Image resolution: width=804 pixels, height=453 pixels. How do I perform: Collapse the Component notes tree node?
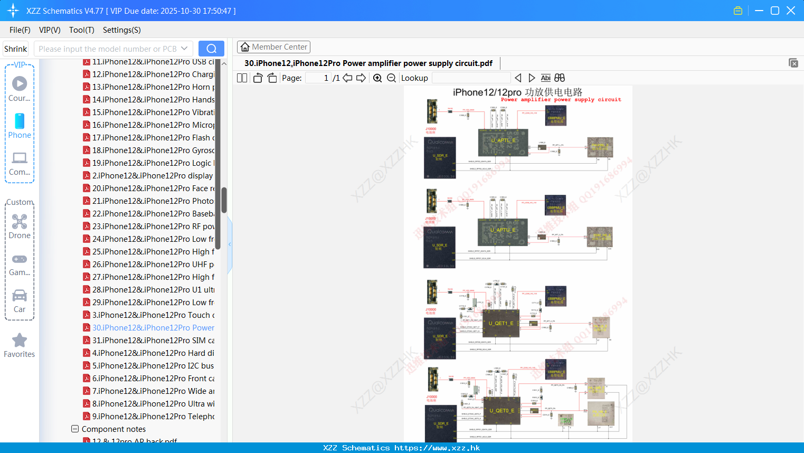tap(75, 429)
